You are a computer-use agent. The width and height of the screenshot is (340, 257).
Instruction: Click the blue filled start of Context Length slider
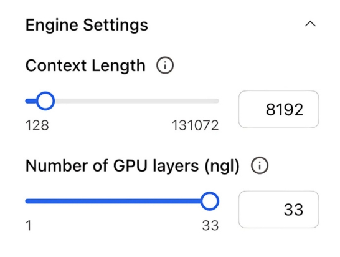point(31,101)
